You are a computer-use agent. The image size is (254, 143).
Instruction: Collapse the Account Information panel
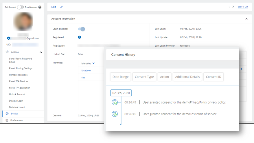[246, 19]
